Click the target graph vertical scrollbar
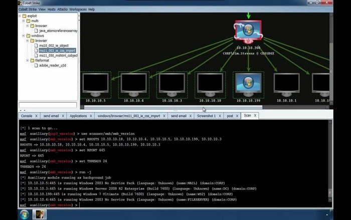The height and width of the screenshot is (220, 351). pyautogui.click(x=331, y=59)
